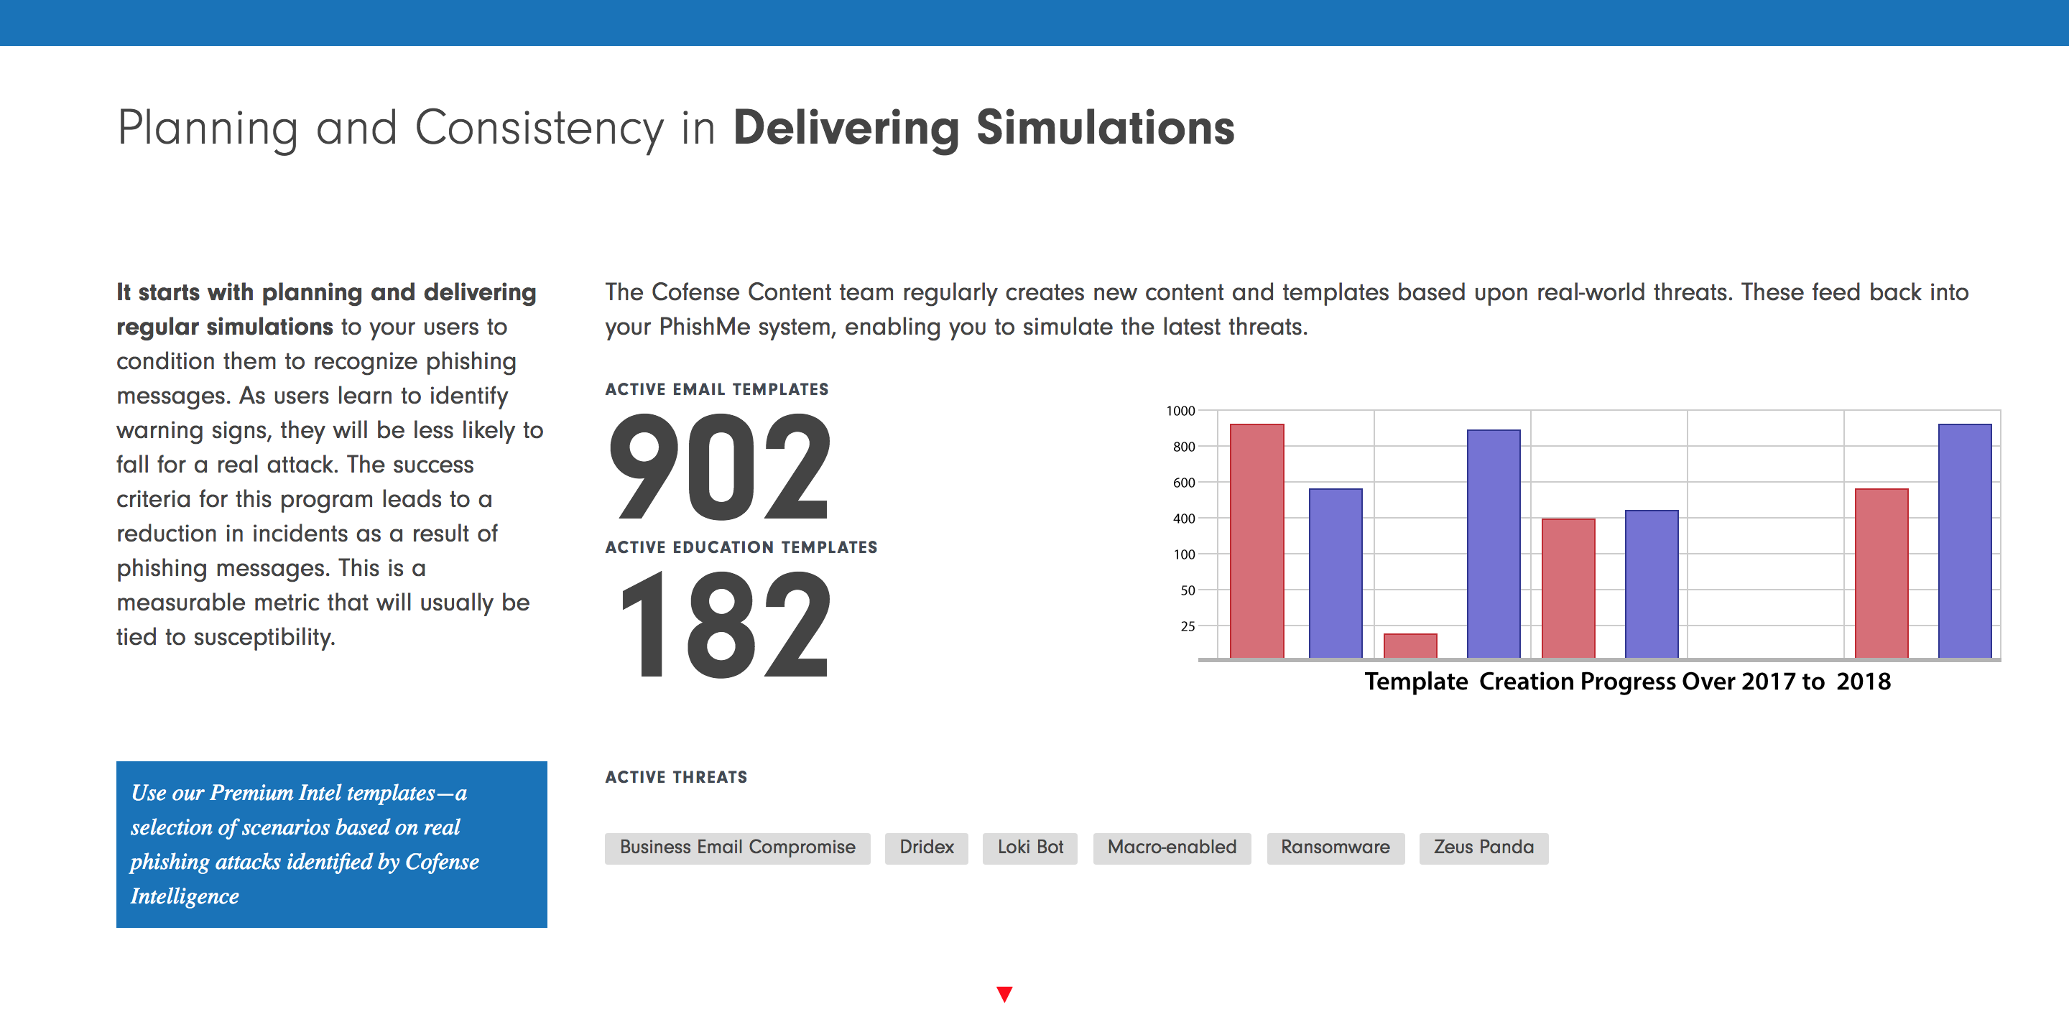Open the Zeus Panda threat tag

tap(1483, 847)
